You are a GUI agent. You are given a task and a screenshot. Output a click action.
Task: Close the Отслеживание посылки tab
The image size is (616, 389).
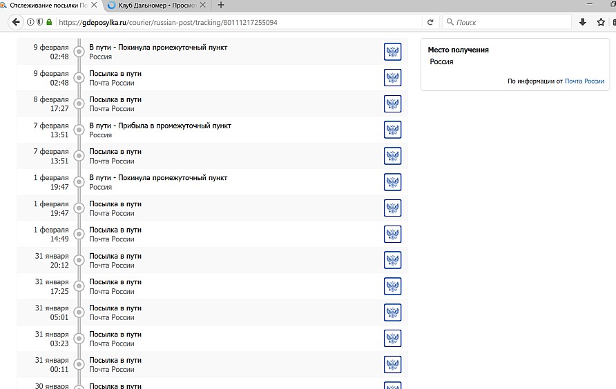95,5
